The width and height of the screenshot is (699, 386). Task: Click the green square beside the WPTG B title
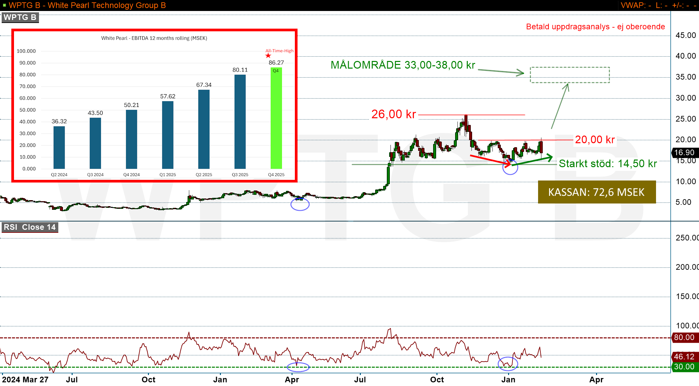pyautogui.click(x=4, y=5)
